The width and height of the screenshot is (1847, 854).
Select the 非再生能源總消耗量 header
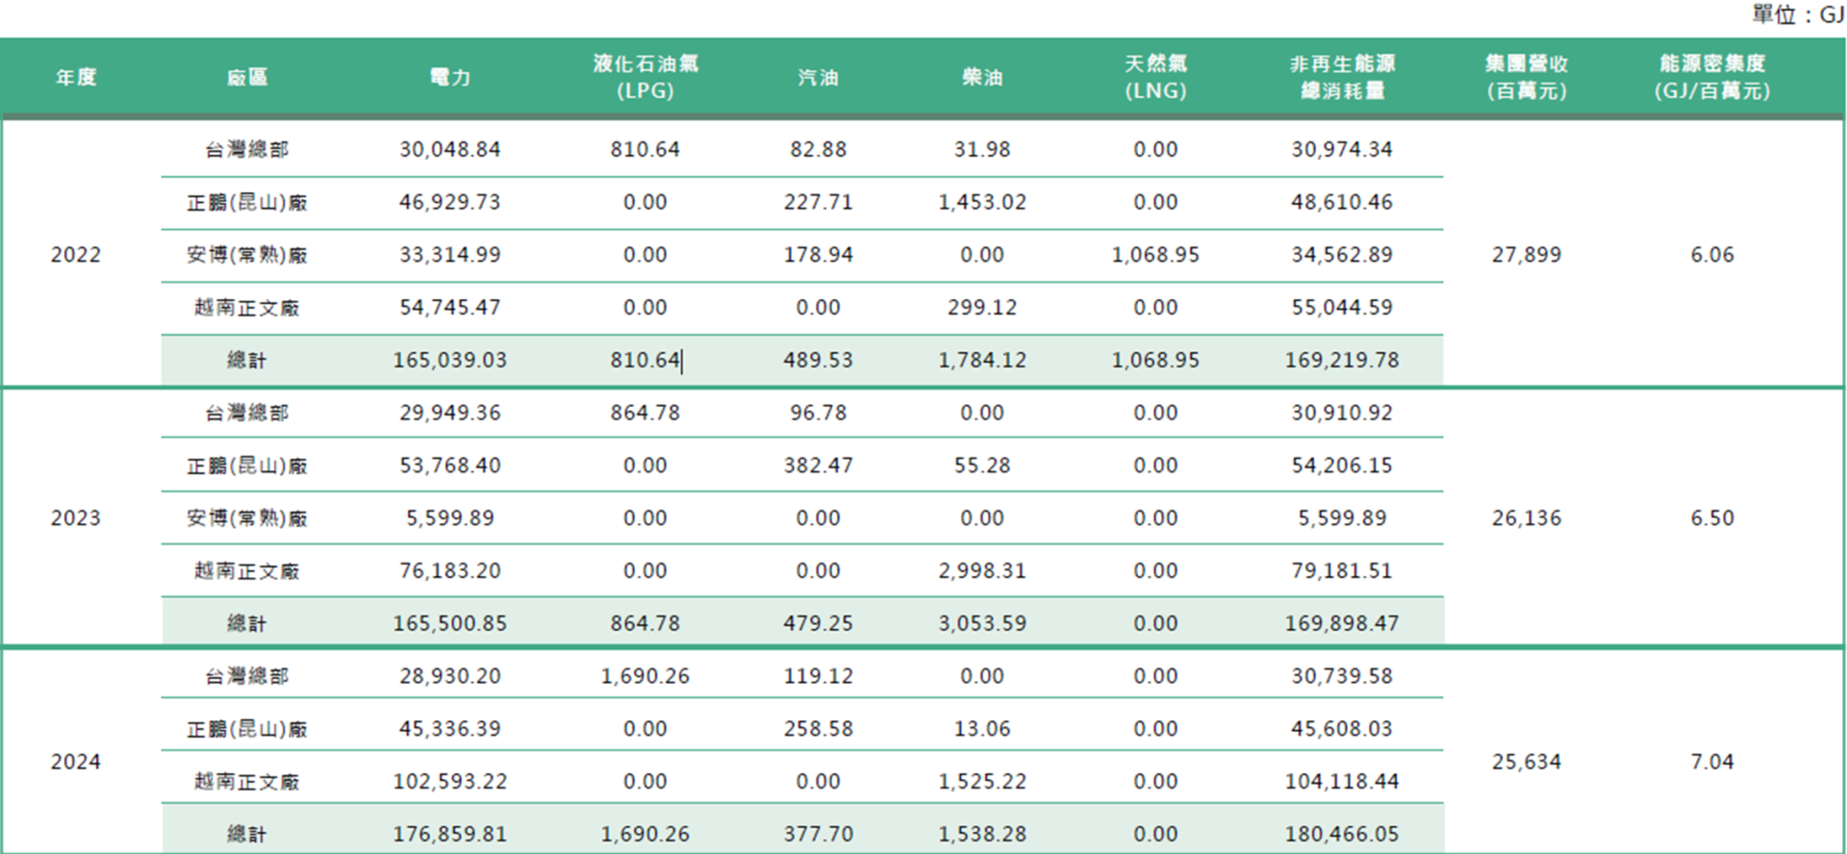1342,77
